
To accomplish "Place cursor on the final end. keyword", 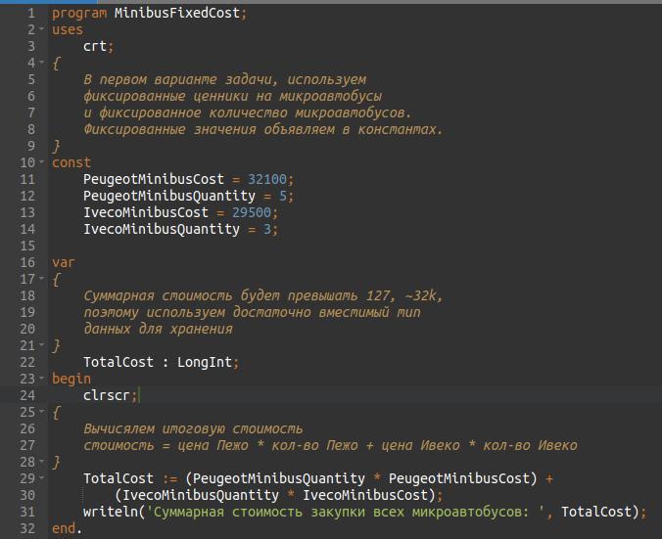I will click(x=67, y=528).
